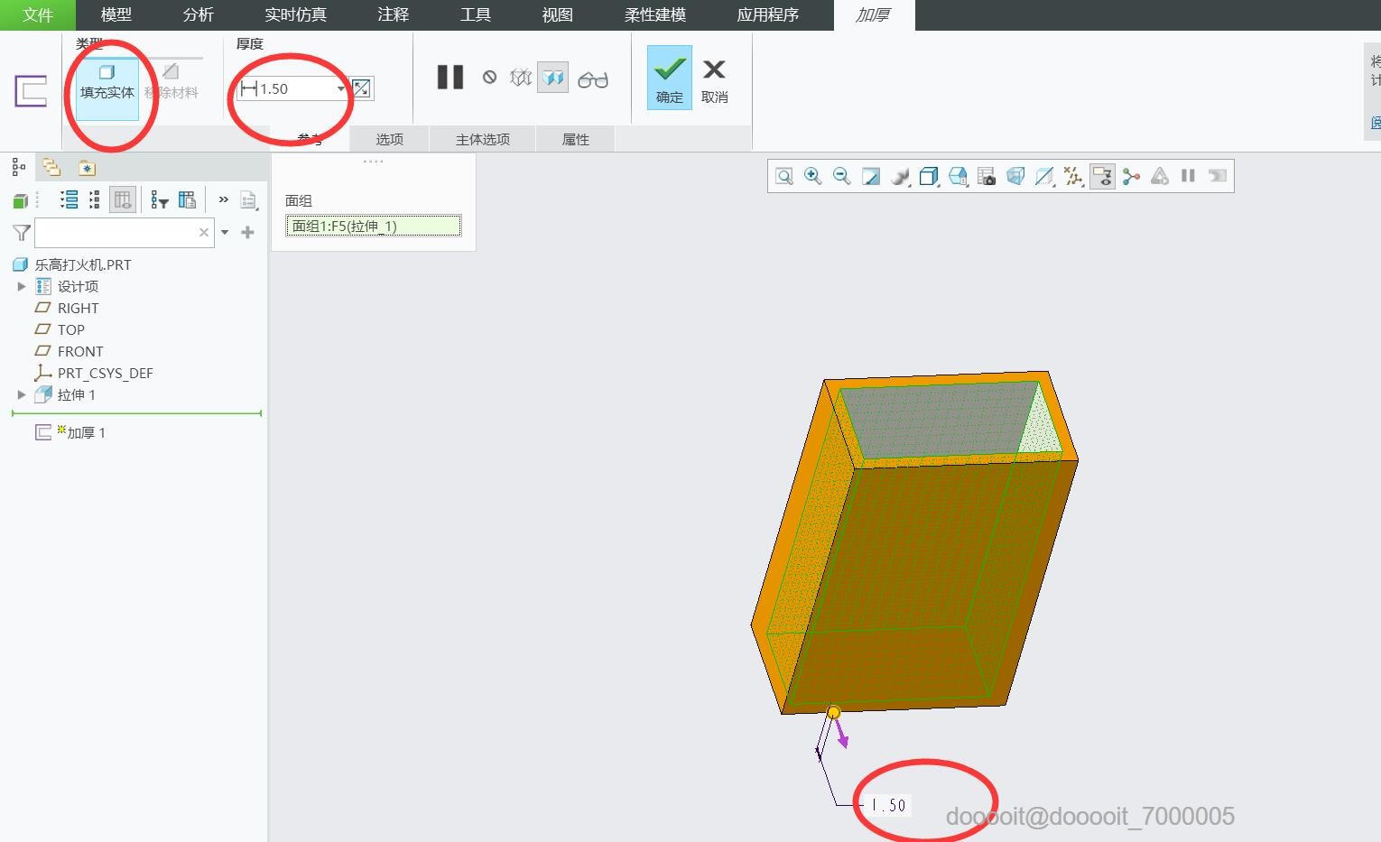This screenshot has width=1381, height=842.
Task: Open the search filter dropdown arrow
Action: (x=225, y=232)
